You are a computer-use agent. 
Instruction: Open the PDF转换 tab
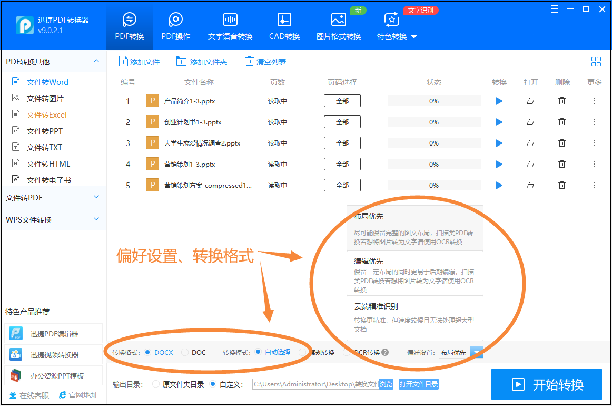(129, 26)
